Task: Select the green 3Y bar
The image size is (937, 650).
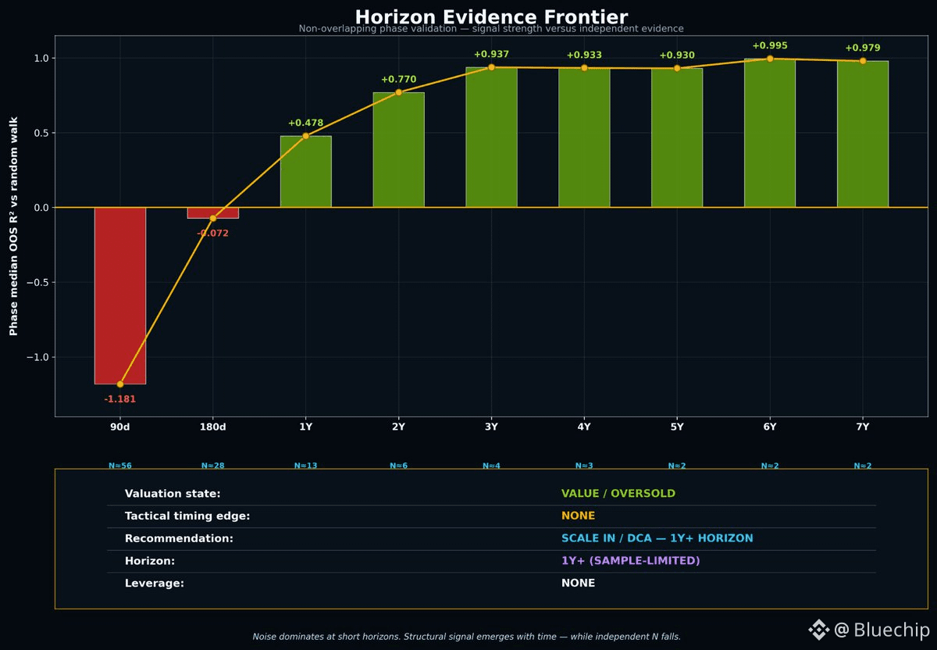Action: pos(491,137)
